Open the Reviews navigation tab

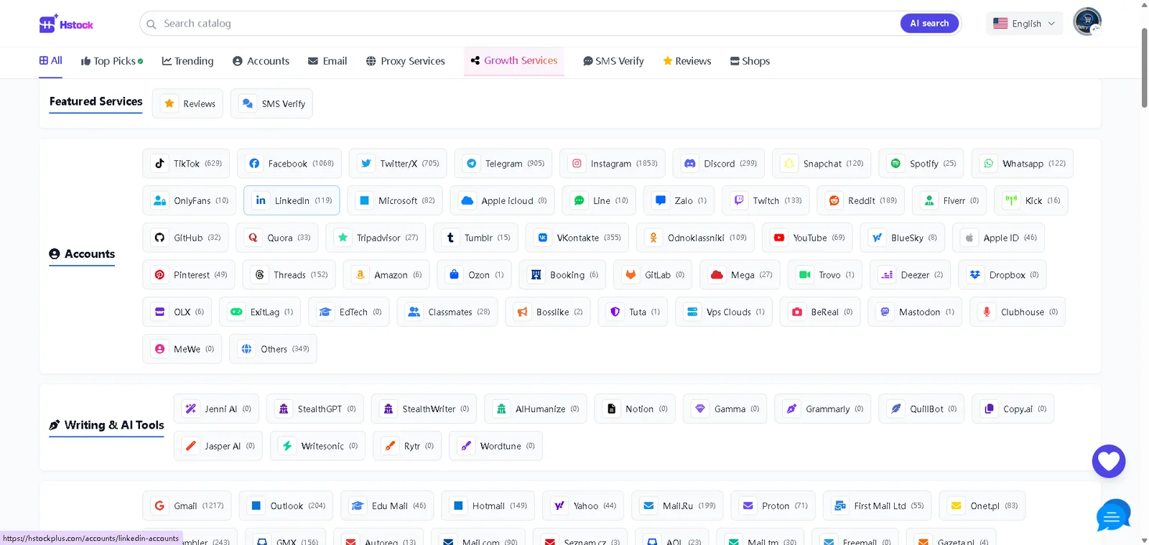(687, 61)
